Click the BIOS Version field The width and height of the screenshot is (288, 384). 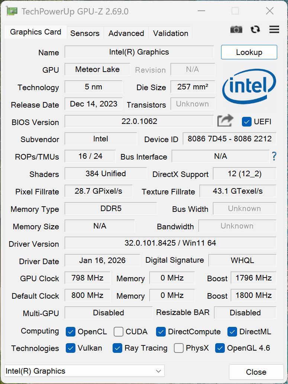tap(139, 121)
